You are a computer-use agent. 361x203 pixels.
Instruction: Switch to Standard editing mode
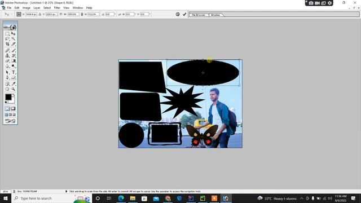click(7, 109)
